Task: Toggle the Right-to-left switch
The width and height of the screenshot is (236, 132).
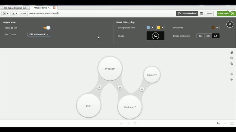Action: pos(47,28)
